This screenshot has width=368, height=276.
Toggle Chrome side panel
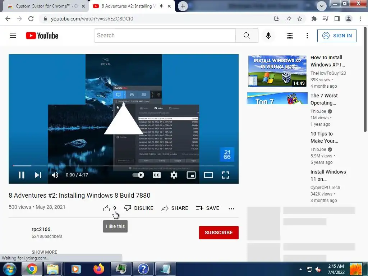[x=337, y=19]
